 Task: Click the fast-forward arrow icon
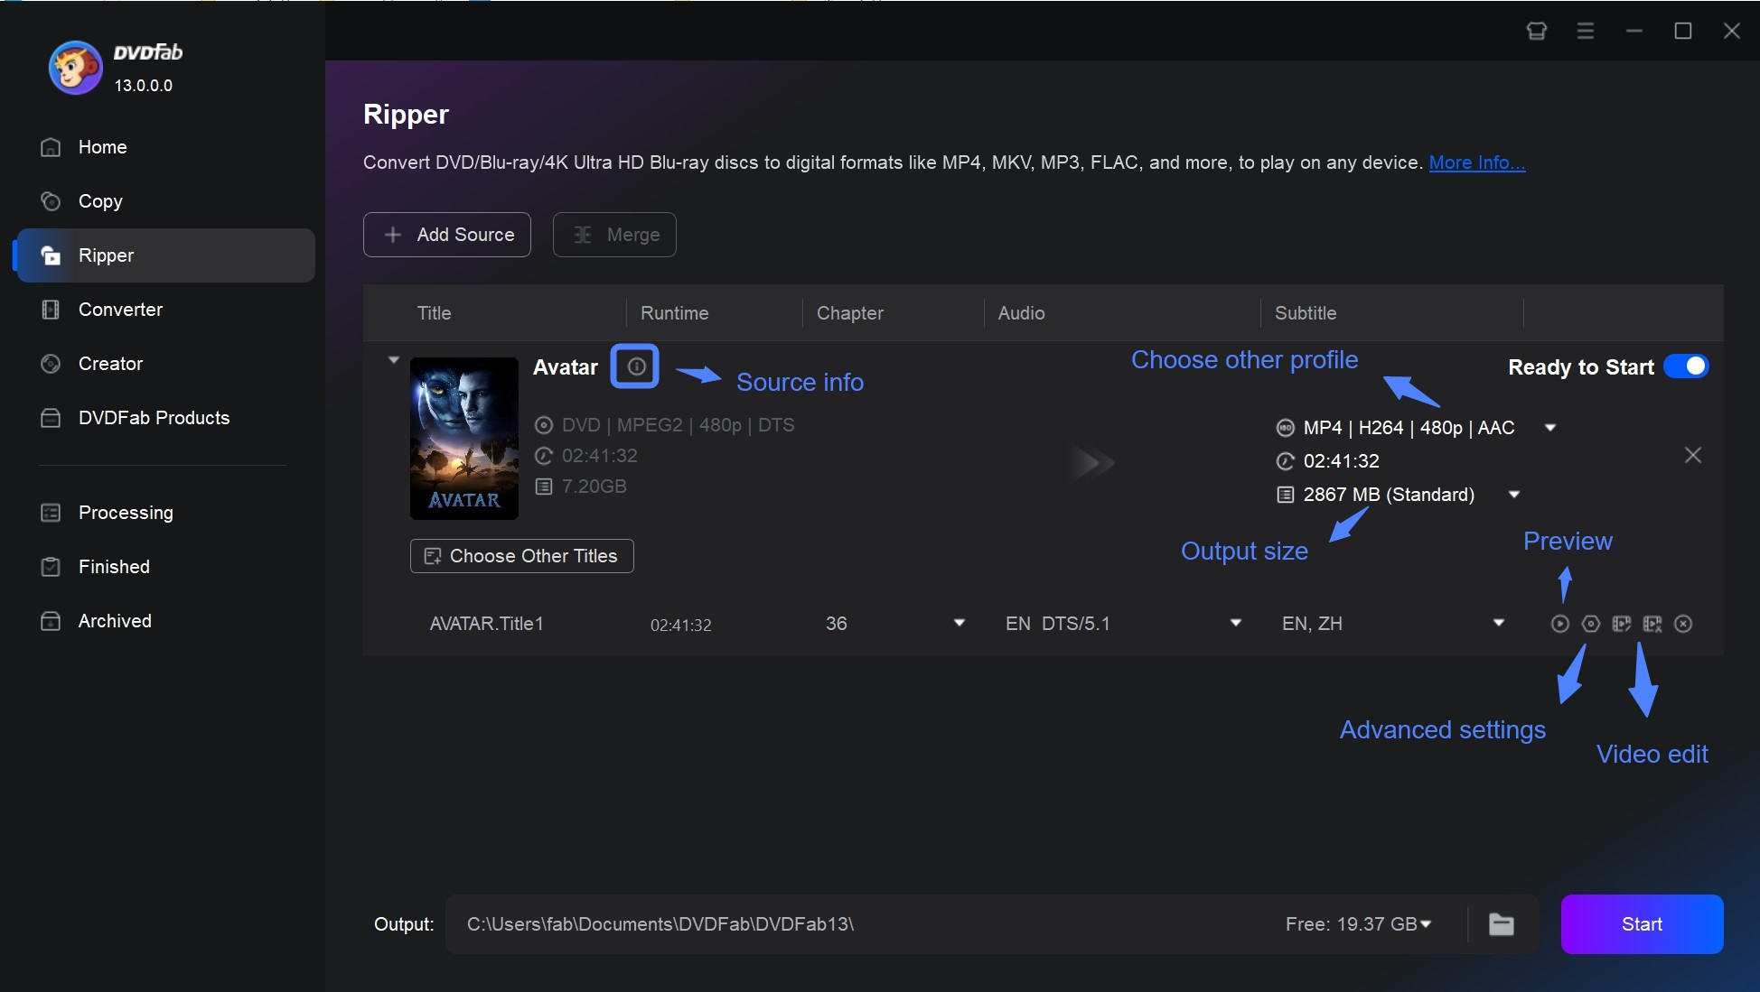tap(1089, 460)
